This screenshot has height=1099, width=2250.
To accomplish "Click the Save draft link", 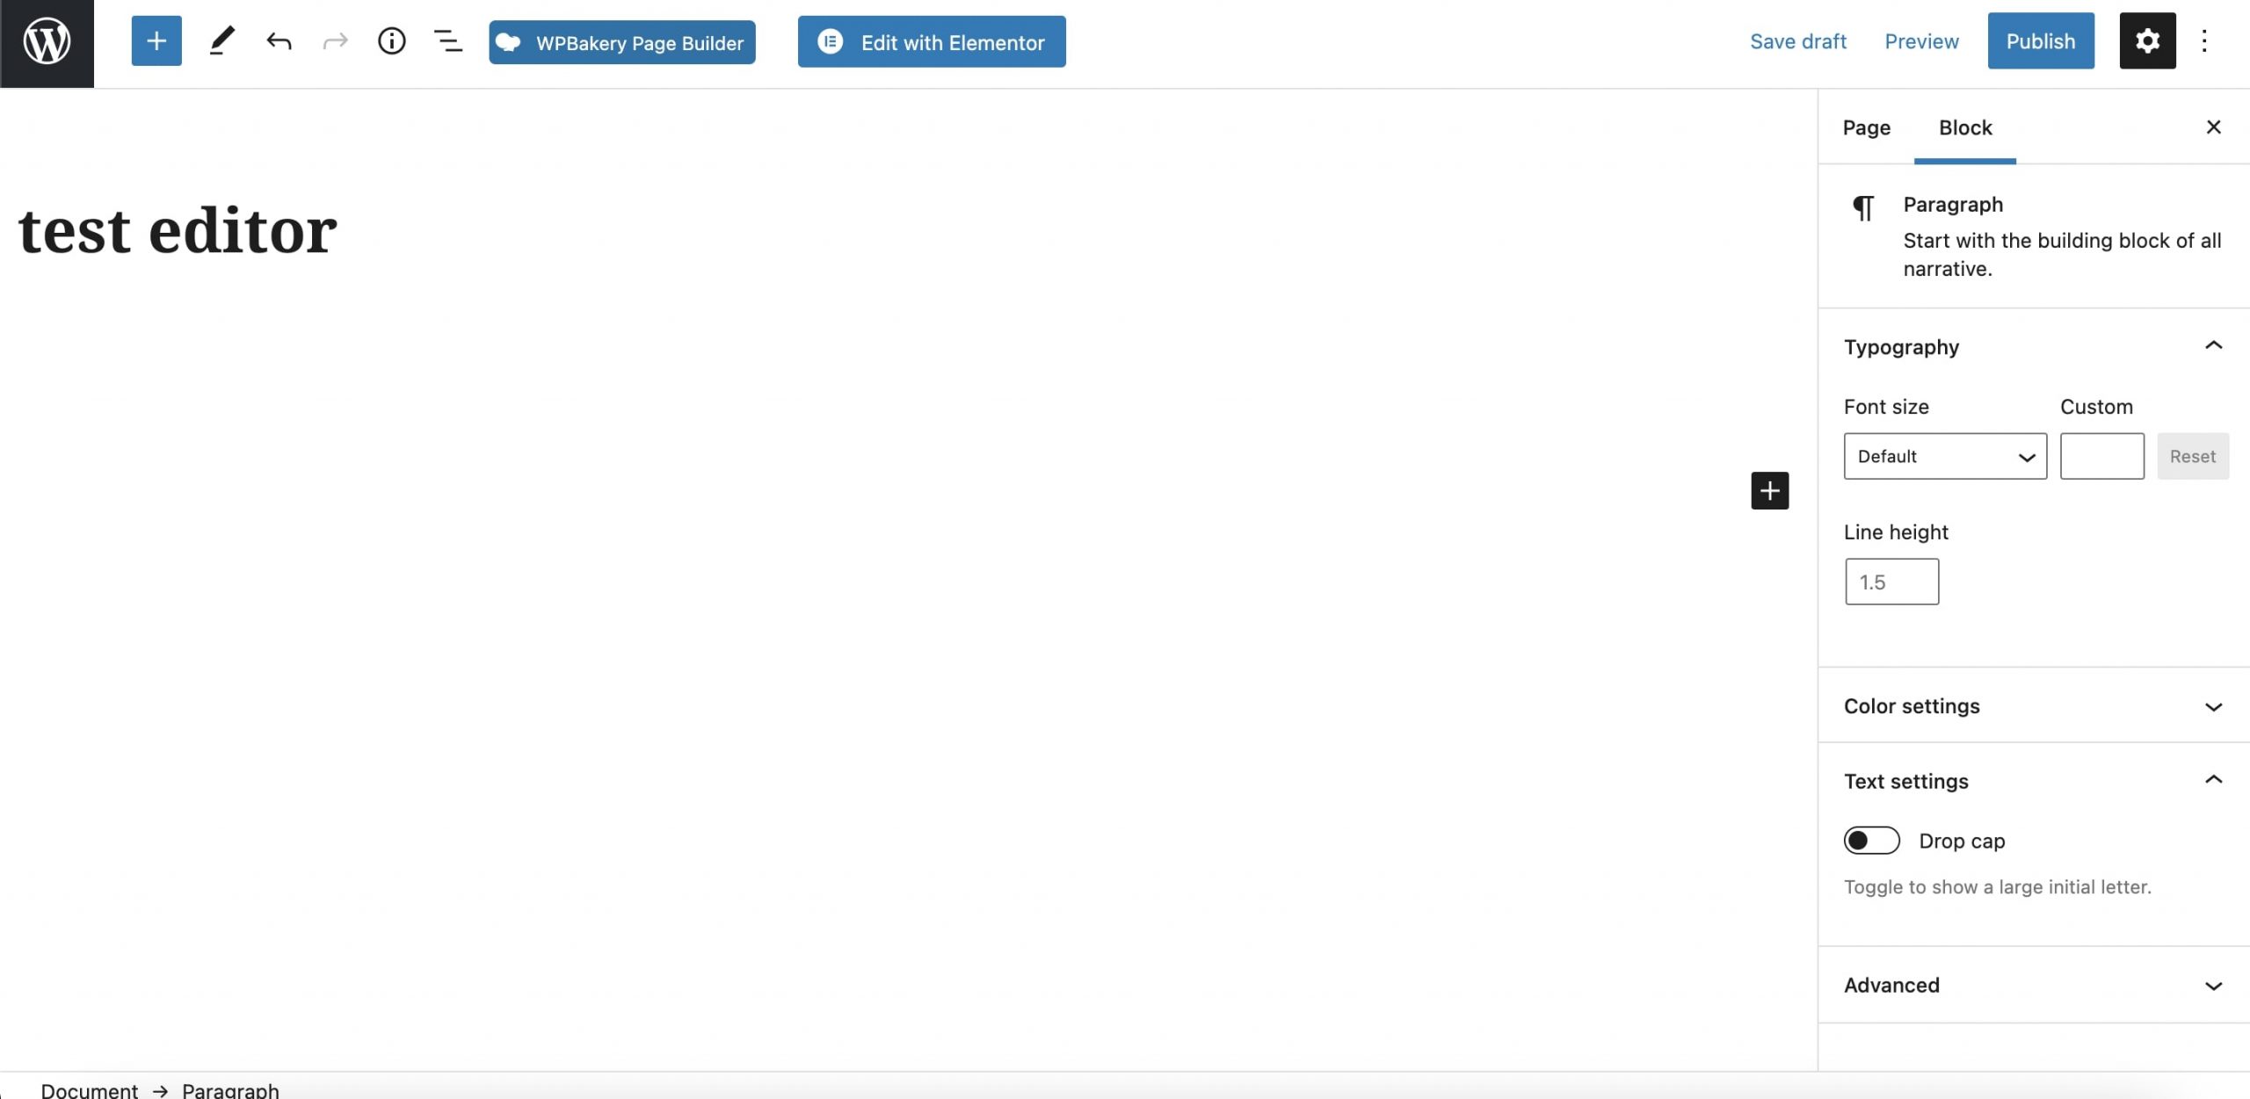I will click(x=1797, y=41).
